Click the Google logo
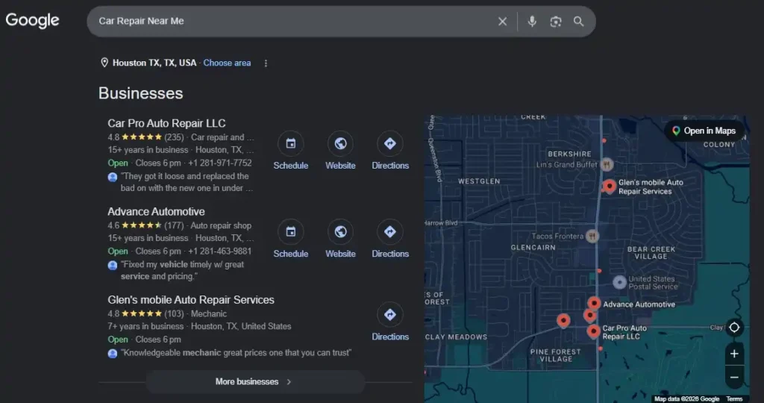This screenshot has width=764, height=403. pyautogui.click(x=32, y=20)
